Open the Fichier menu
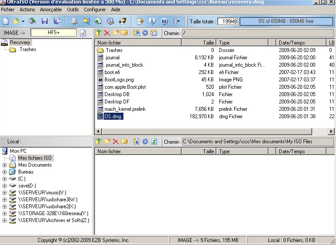Image resolution: width=336 pixels, height=245 pixels. click(x=8, y=10)
